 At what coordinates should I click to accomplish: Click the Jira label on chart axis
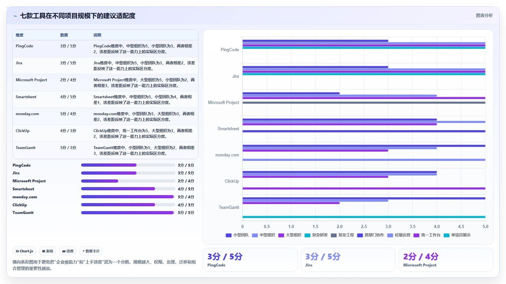236,76
